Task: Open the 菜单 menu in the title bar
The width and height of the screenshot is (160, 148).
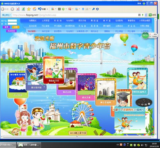Action: (x=139, y=4)
